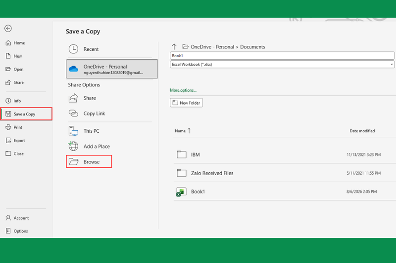Click the Zalo Received Files folder icon

point(181,173)
